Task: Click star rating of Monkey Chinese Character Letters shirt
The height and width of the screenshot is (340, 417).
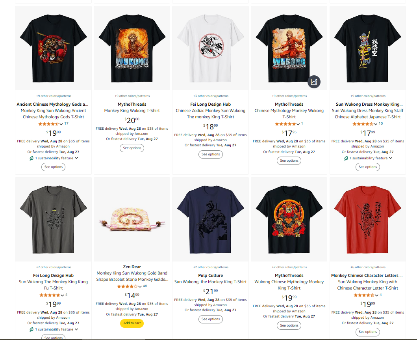Action: click(x=364, y=295)
